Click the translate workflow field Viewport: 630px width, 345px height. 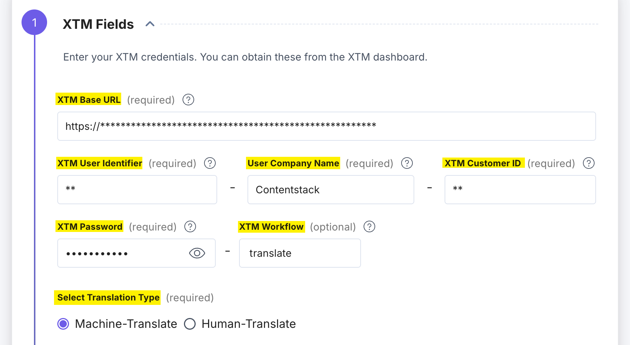(299, 253)
